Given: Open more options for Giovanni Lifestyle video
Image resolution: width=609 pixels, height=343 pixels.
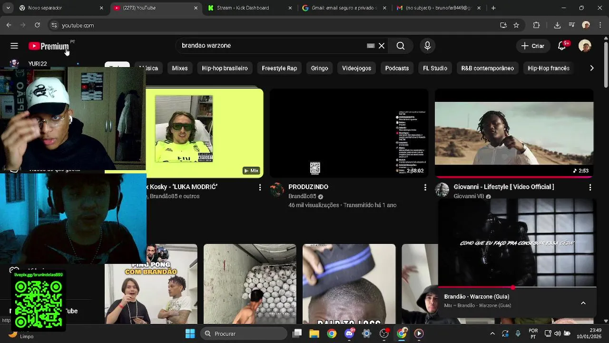Looking at the screenshot, I should (590, 188).
